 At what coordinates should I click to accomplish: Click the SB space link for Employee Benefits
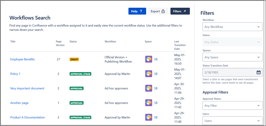tap(156, 59)
